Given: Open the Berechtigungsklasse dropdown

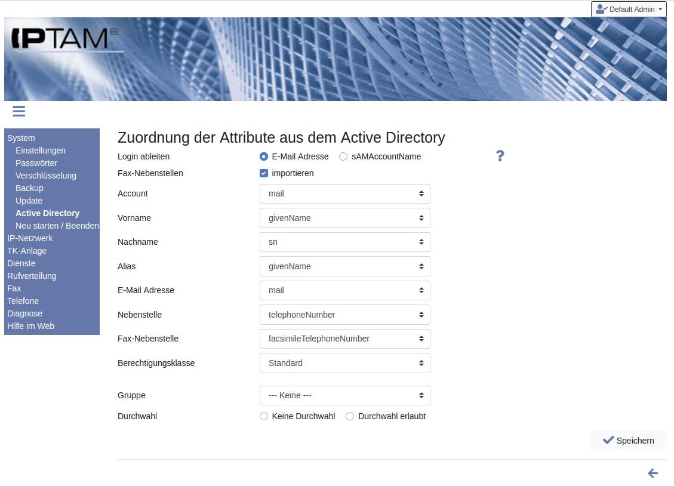Looking at the screenshot, I should (344, 363).
